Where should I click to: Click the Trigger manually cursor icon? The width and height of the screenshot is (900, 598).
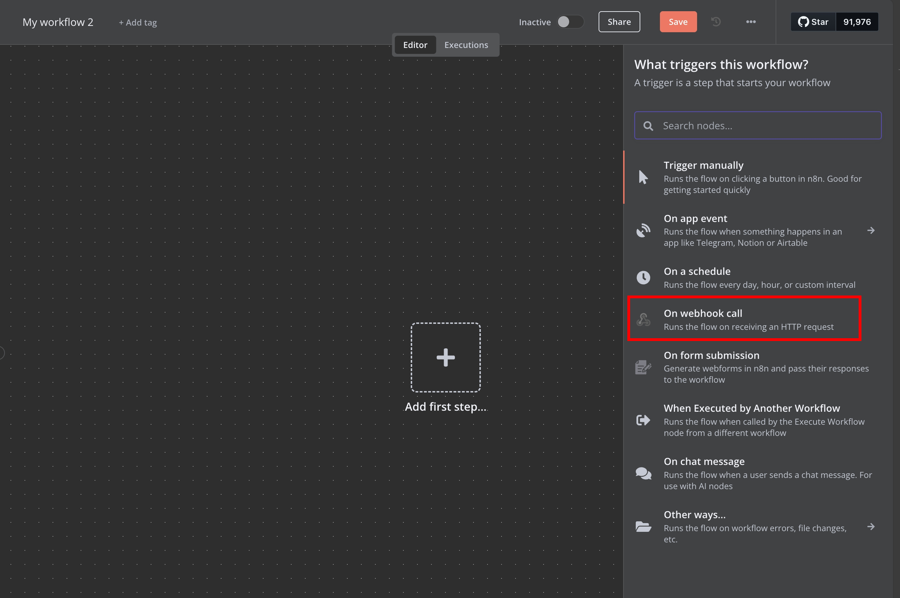643,177
